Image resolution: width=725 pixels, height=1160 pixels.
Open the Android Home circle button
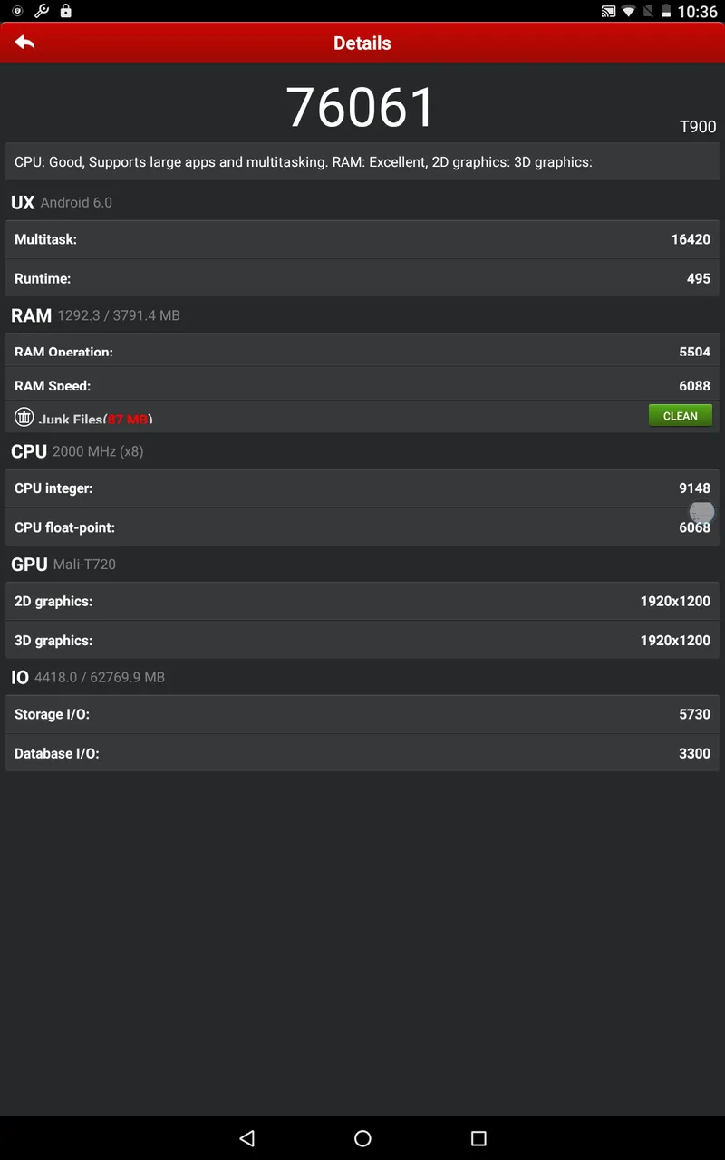click(x=362, y=1138)
